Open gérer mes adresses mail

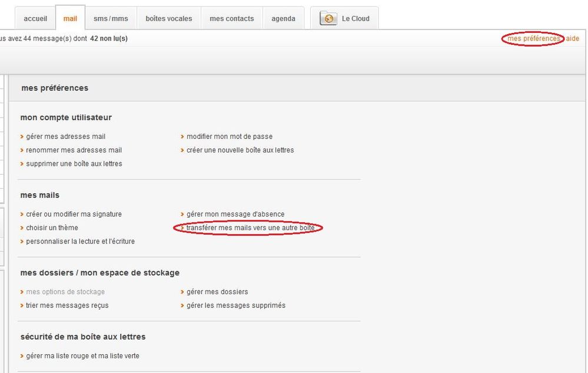[x=65, y=136]
